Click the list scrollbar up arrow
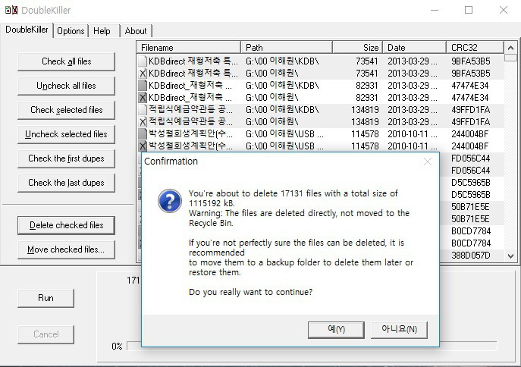This screenshot has width=521, height=367. pos(510,48)
